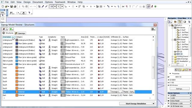192x108 pixels.
Task: Collapse the Properties section in Navigator
Action: click(x=170, y=73)
